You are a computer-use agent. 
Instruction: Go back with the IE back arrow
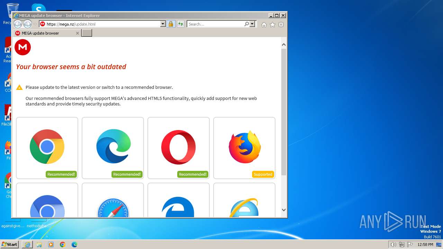click(x=18, y=24)
